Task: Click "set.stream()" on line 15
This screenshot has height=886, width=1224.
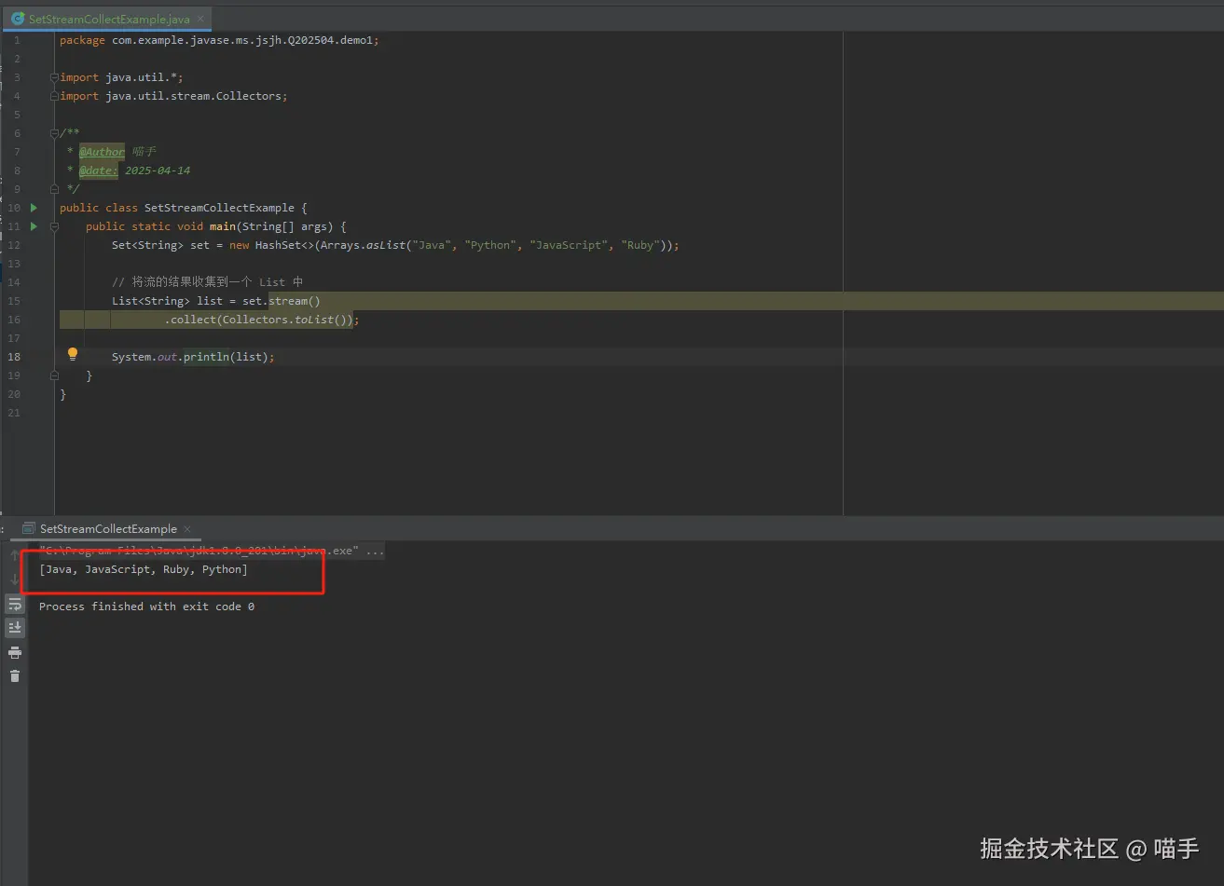Action: click(x=282, y=301)
